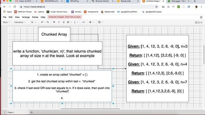Open the googleURLinspec bookmark

(x=152, y=12)
